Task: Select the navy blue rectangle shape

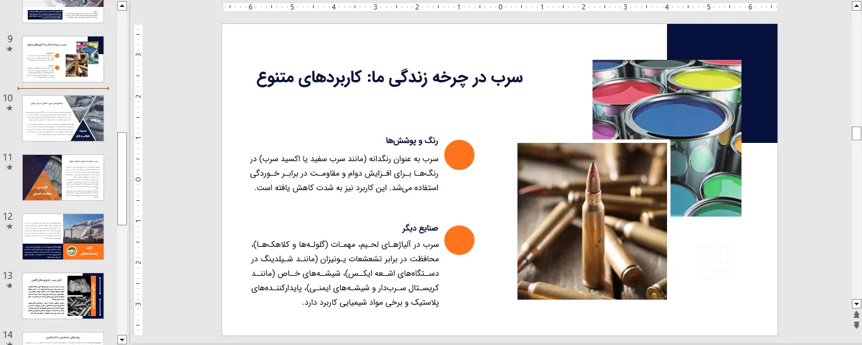Action: 759,83
